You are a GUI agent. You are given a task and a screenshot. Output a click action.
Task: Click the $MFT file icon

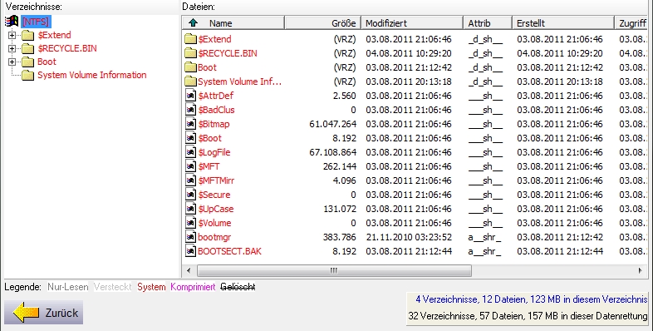tap(190, 167)
